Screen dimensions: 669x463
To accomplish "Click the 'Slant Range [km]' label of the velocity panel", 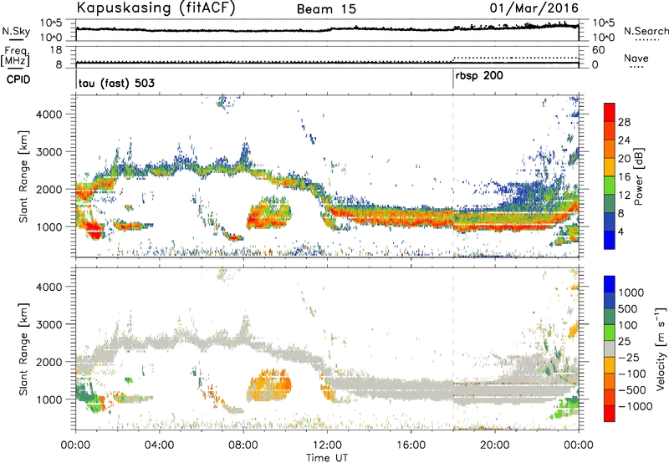I will click(x=23, y=349).
